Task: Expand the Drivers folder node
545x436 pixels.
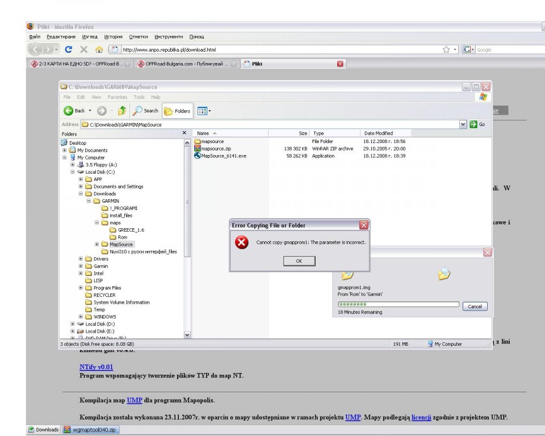Action: [x=81, y=259]
